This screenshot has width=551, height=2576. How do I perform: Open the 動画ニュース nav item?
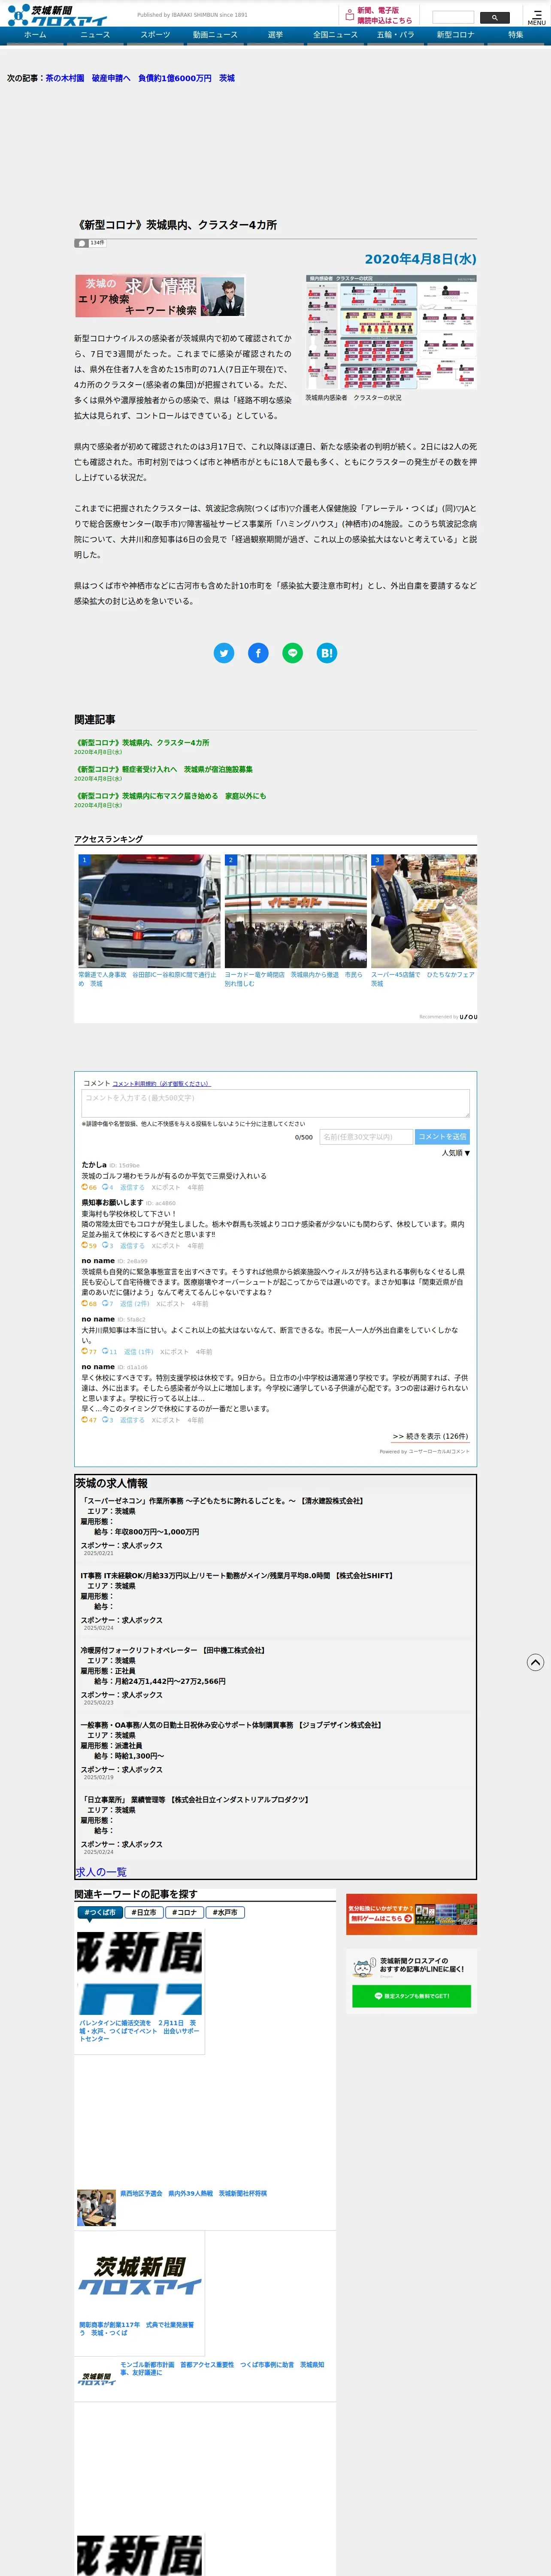tap(215, 35)
